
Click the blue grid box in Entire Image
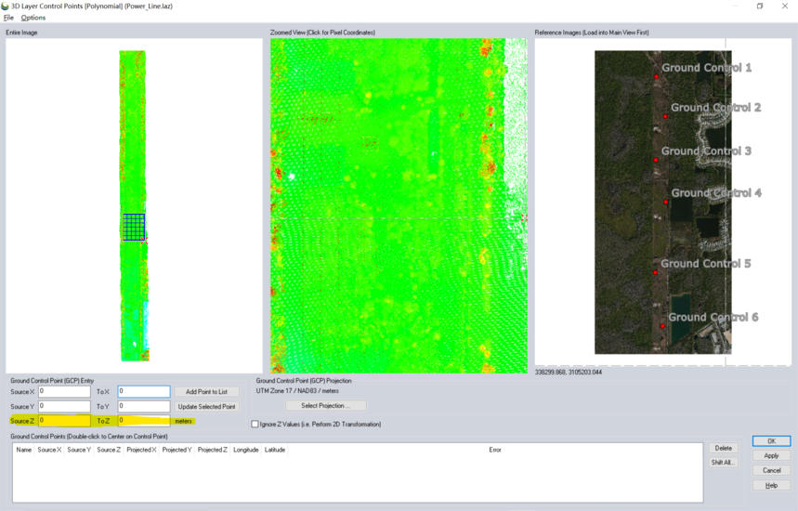(x=134, y=227)
